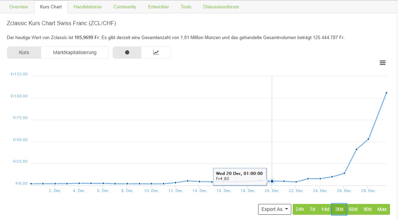Click the 14. Dec axis label
The image size is (398, 220).
(x=200, y=191)
